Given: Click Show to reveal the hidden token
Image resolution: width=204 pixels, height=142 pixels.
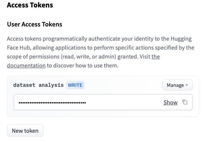Looking at the screenshot, I should pyautogui.click(x=170, y=102).
